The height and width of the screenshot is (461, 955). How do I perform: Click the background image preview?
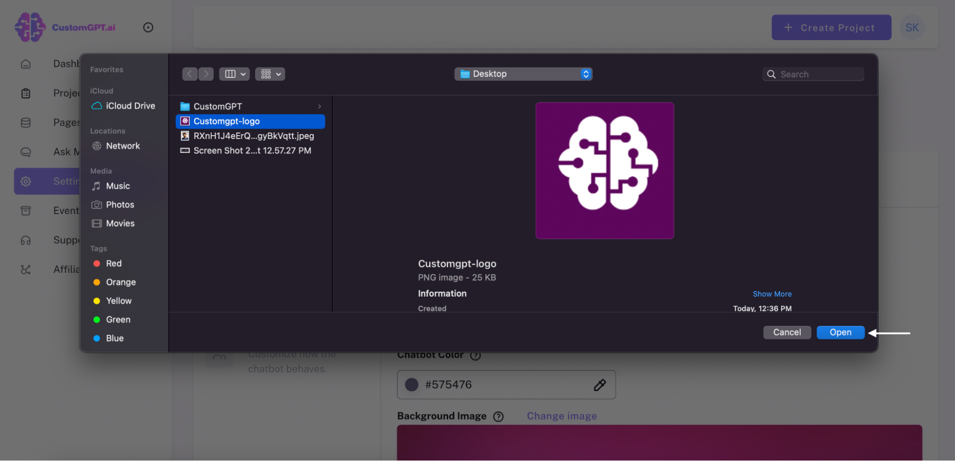[659, 443]
